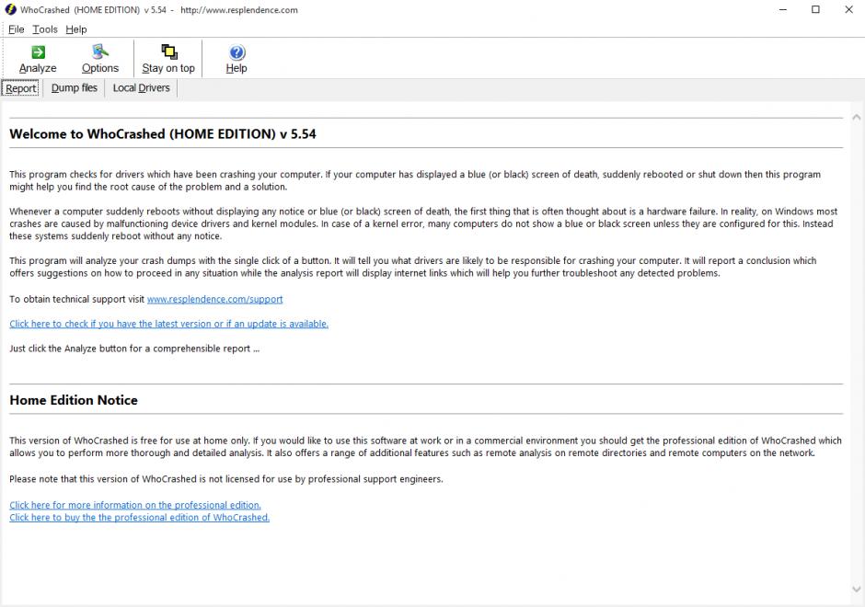Image resolution: width=865 pixels, height=607 pixels.
Task: Click the Home Edition Notice heading
Action: point(74,400)
